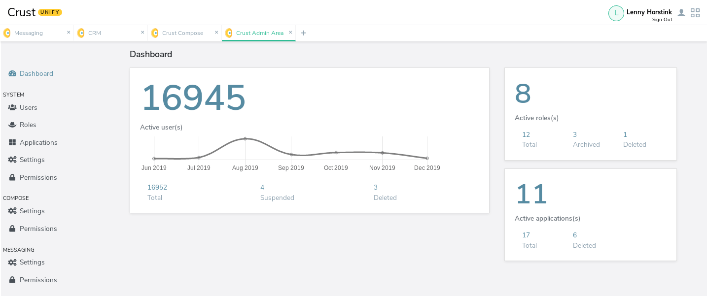Screen dimensions: 707x296
Task: Open the Users page
Action: [x=29, y=107]
